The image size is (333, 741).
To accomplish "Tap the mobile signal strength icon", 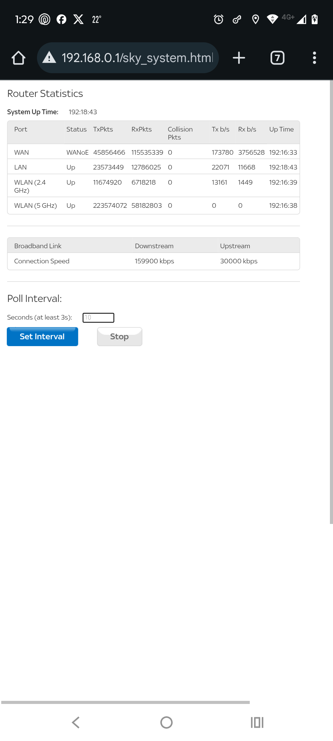I will (301, 19).
